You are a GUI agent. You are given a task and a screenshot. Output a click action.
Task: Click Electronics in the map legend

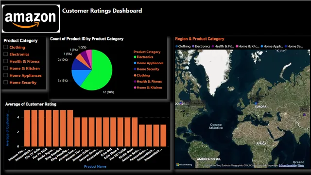coord(201,46)
